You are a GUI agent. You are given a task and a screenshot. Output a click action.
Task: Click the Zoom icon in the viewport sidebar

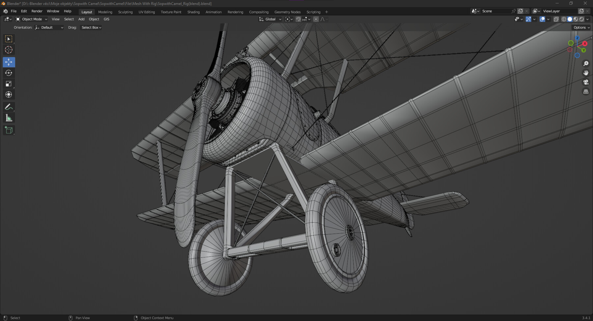tap(586, 63)
